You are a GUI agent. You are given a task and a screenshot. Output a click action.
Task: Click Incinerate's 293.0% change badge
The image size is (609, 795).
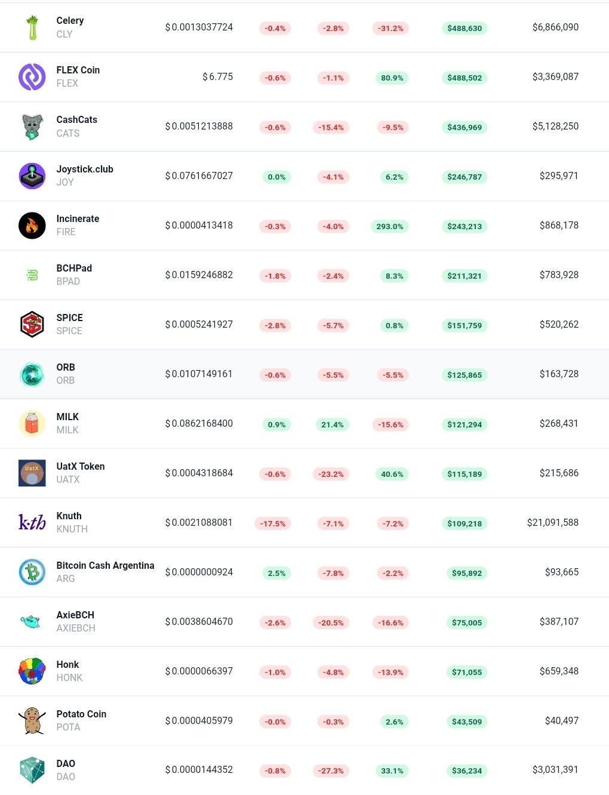click(x=390, y=226)
